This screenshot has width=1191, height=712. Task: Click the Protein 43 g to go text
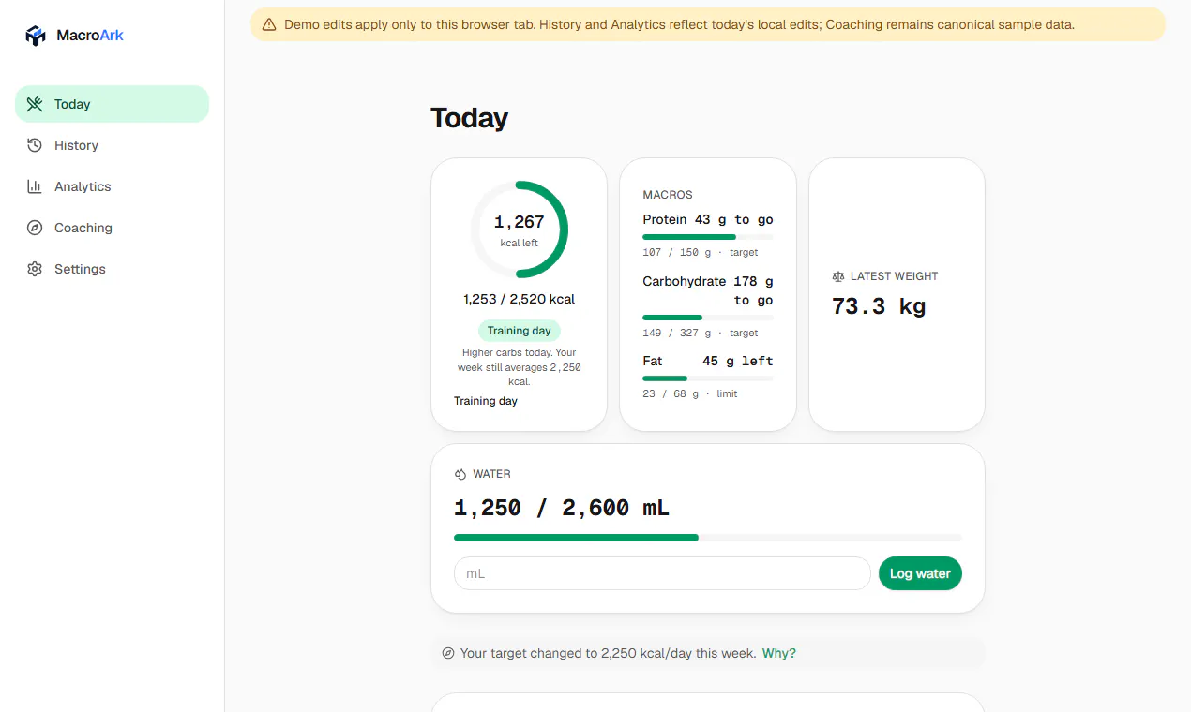(x=708, y=219)
